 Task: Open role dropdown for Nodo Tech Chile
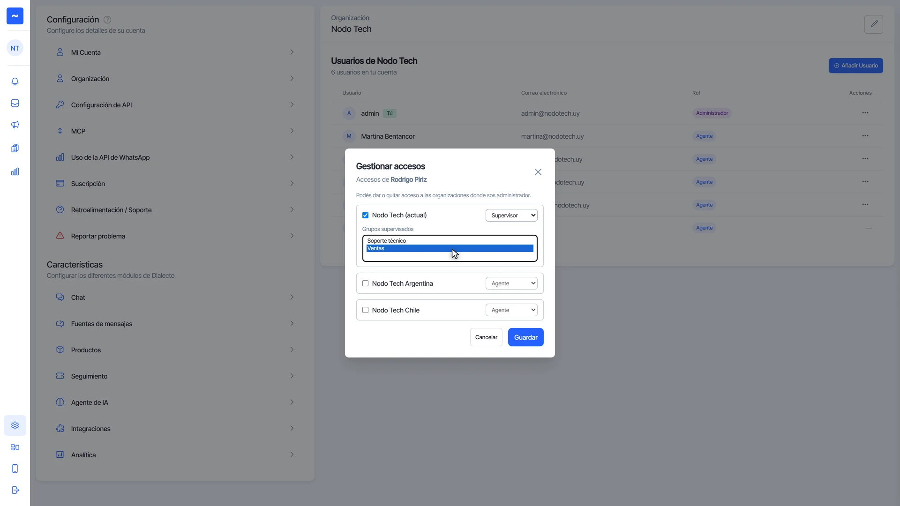(511, 310)
